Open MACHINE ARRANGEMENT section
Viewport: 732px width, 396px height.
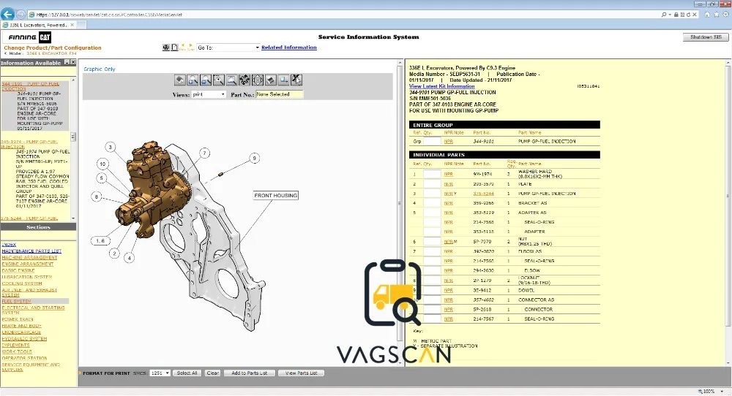click(x=29, y=258)
